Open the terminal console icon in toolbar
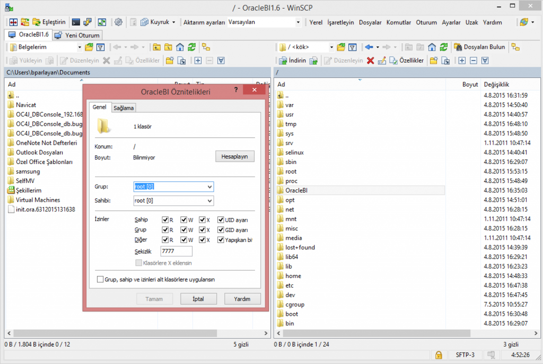 [76, 22]
